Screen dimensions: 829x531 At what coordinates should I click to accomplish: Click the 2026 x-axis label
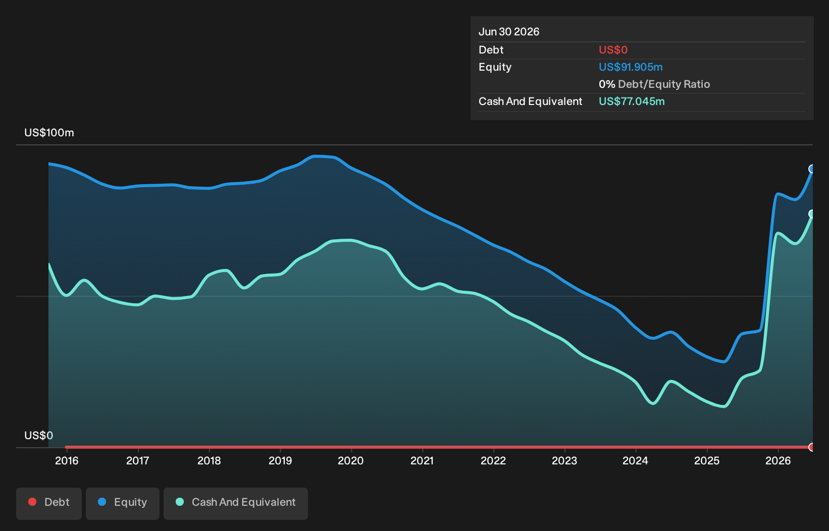coord(778,460)
